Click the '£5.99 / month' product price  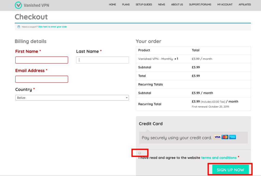[202, 59]
